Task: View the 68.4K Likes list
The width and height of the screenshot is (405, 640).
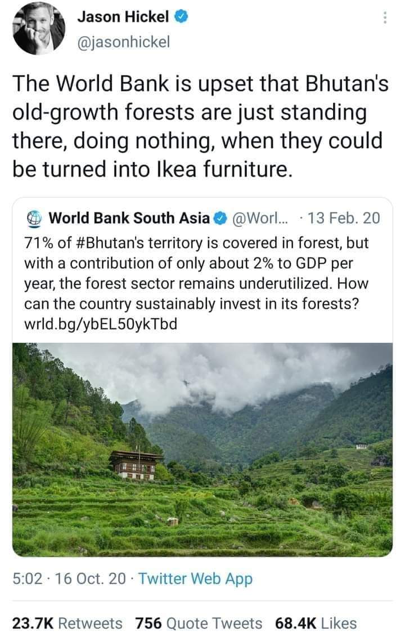Action: tap(316, 623)
